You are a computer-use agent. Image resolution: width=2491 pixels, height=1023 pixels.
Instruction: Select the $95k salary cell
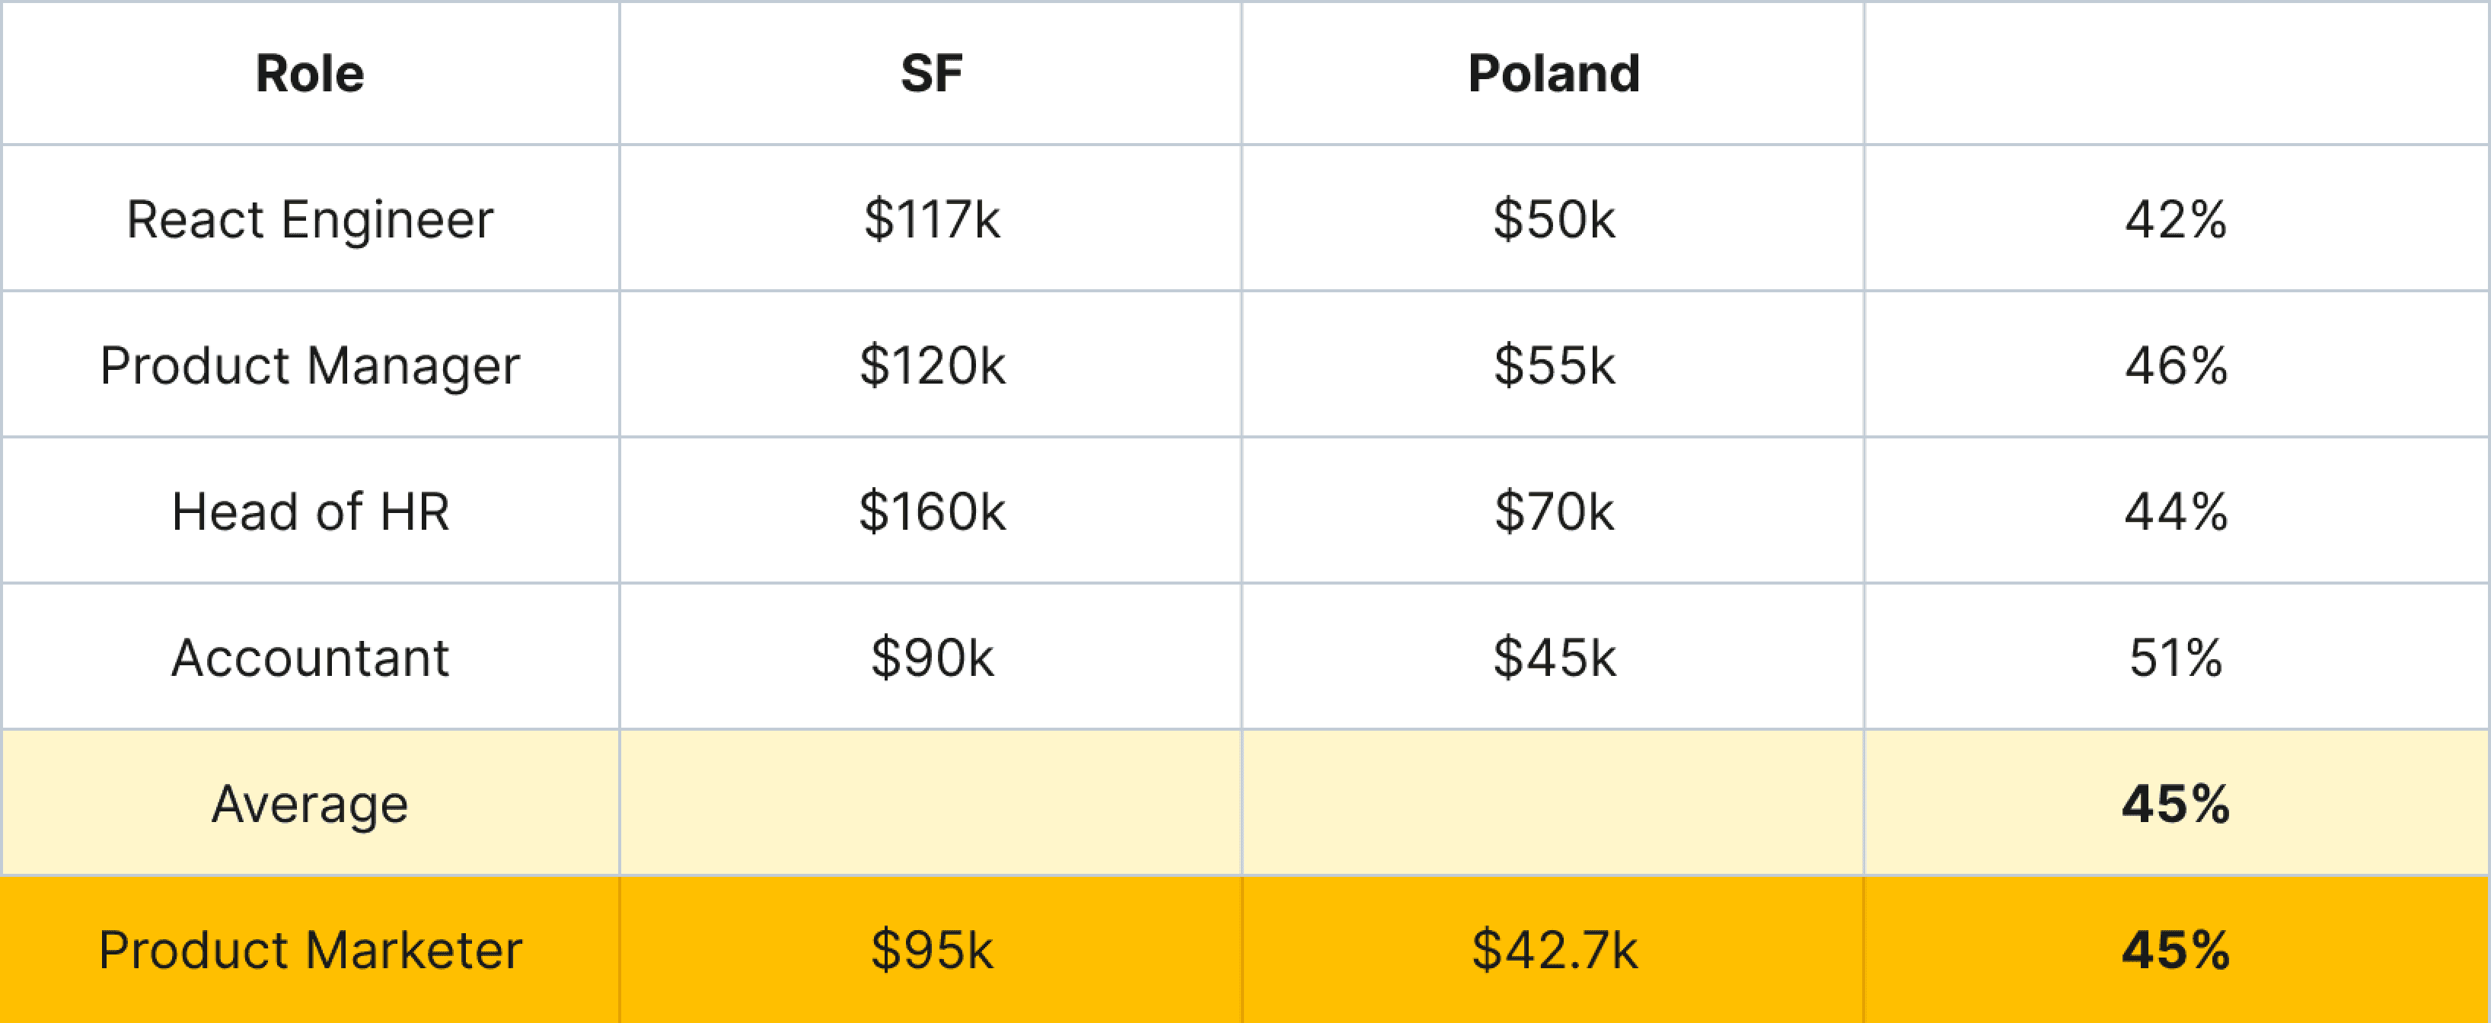[931, 949]
